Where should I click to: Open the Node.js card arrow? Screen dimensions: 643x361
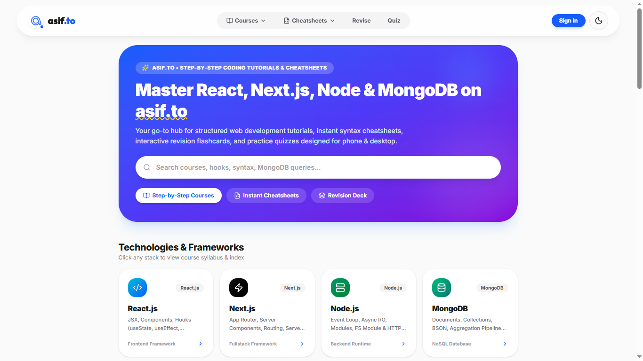(x=403, y=344)
